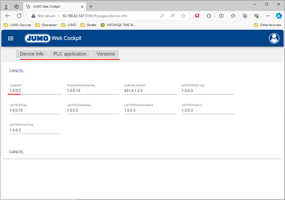Toggle the split screen icon
The height and width of the screenshot is (200, 285).
(221, 16)
